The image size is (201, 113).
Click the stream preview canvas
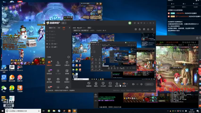tap(114, 56)
